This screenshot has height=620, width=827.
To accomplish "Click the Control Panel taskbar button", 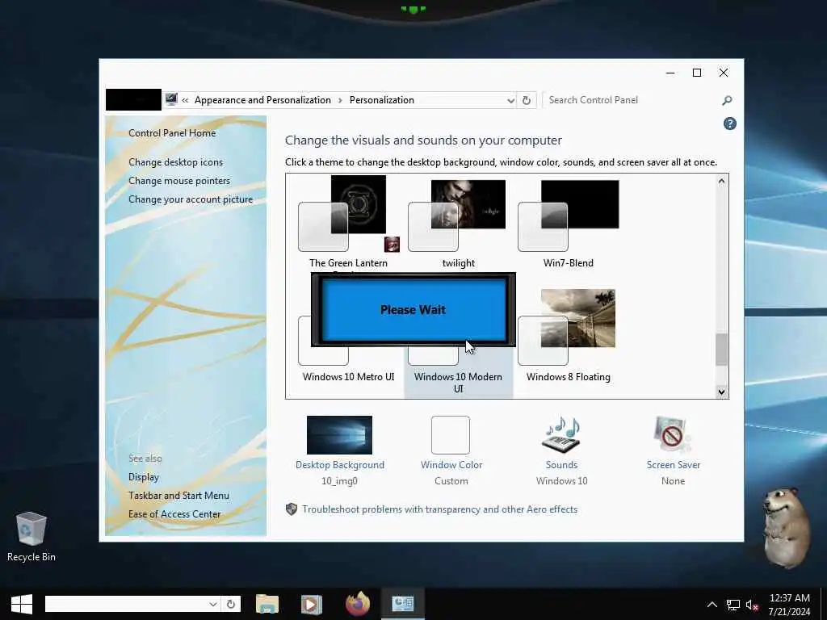I will click(402, 604).
